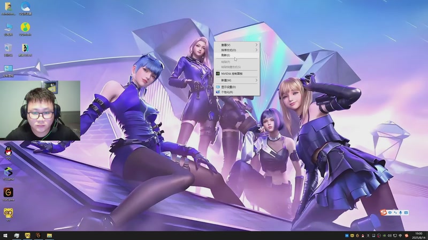Click the Sogou S logo on IME bar
This screenshot has width=428, height=240.
click(x=384, y=212)
